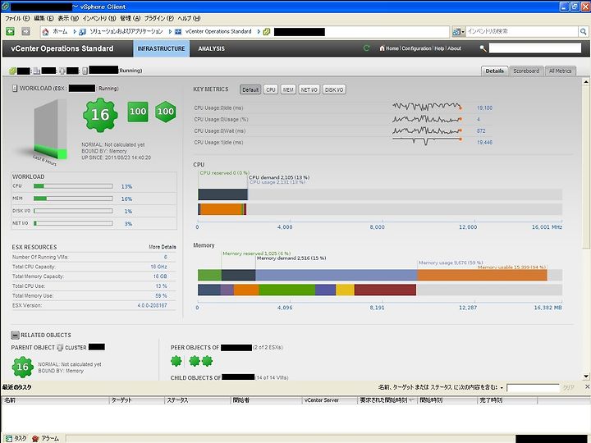Click the recent tasks filter text field
The height and width of the screenshot is (443, 591).
[x=533, y=387]
